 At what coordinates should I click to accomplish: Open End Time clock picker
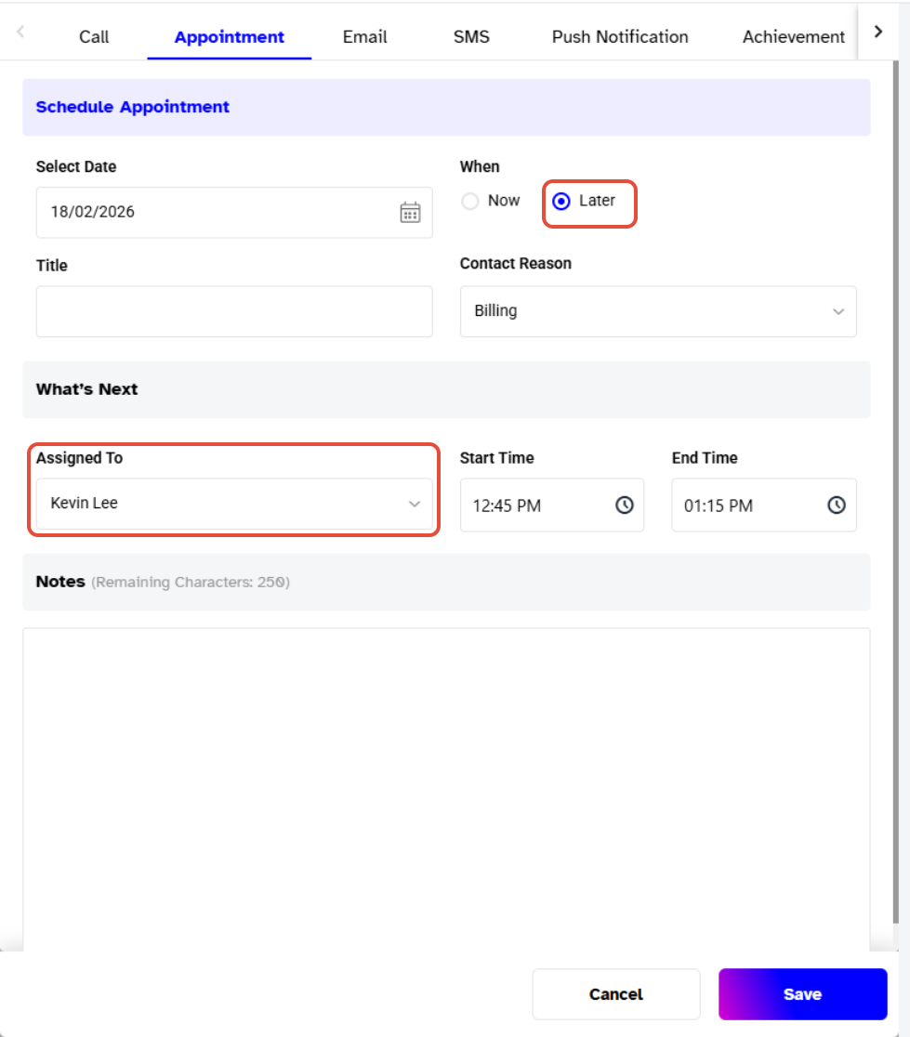tap(837, 505)
